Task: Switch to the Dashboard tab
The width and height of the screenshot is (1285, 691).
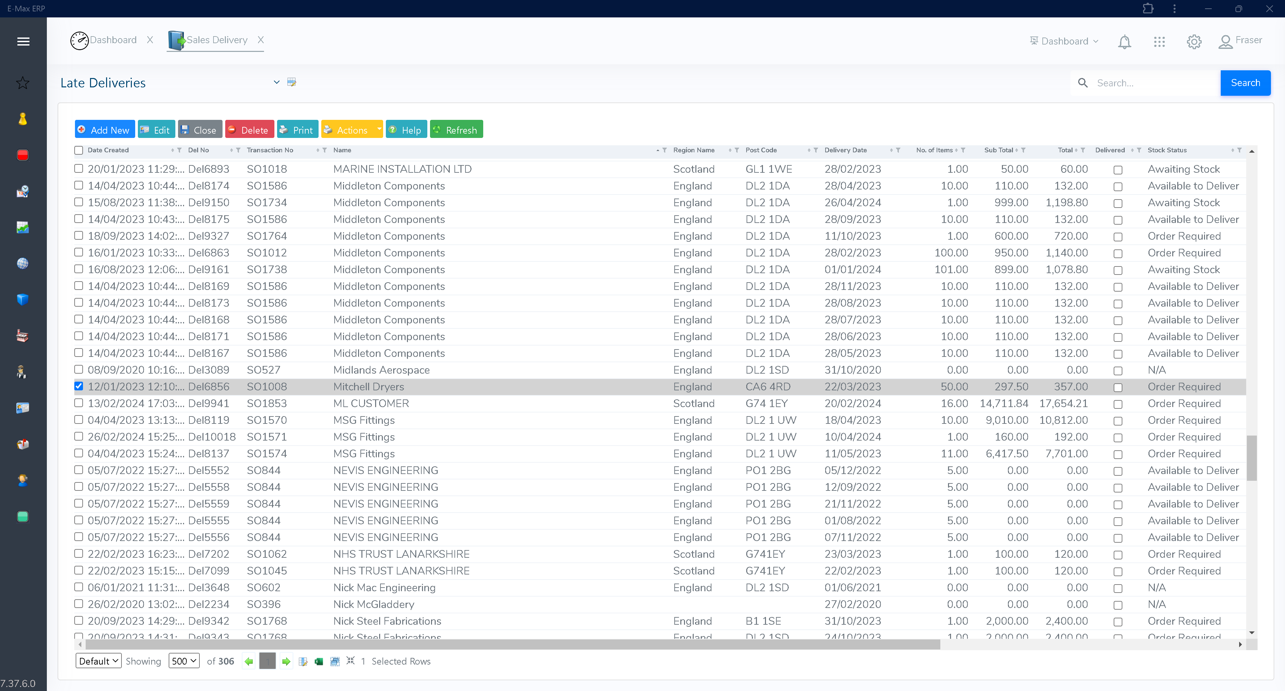Action: click(113, 40)
